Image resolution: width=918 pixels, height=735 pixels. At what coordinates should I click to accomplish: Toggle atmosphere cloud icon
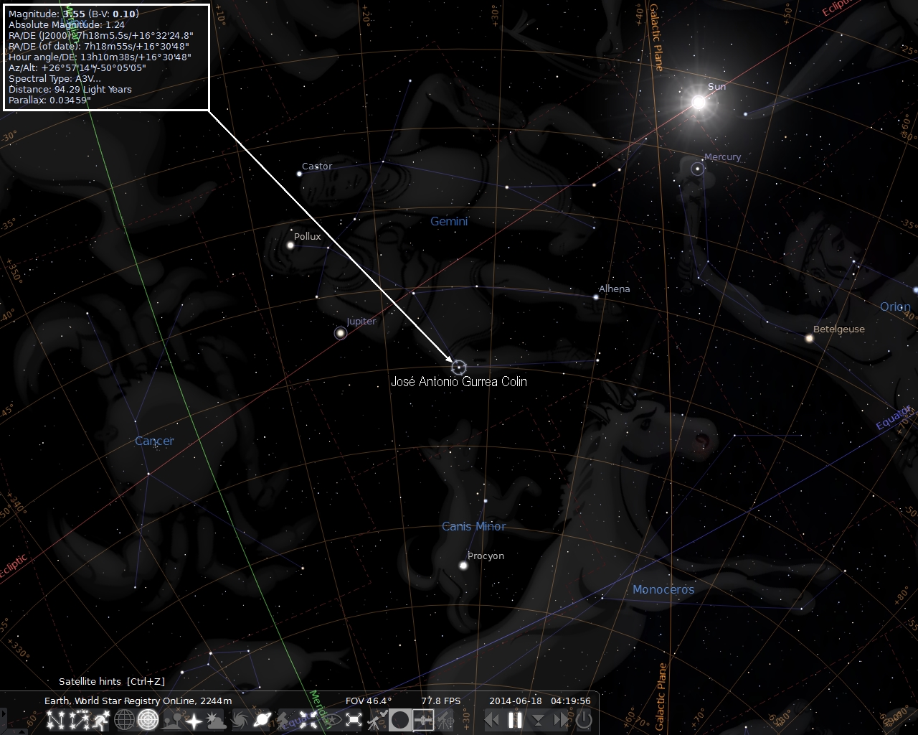[217, 720]
